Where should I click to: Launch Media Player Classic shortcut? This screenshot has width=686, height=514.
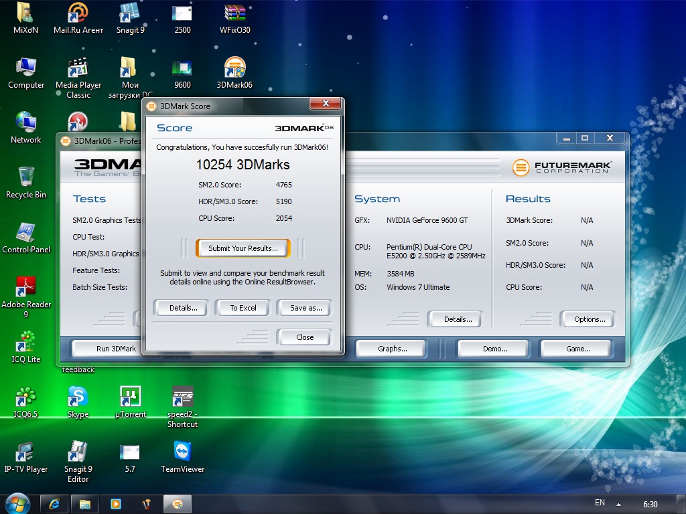pyautogui.click(x=78, y=78)
